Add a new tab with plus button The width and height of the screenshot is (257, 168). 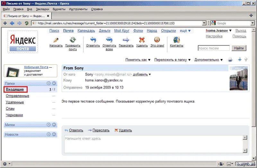(251, 16)
